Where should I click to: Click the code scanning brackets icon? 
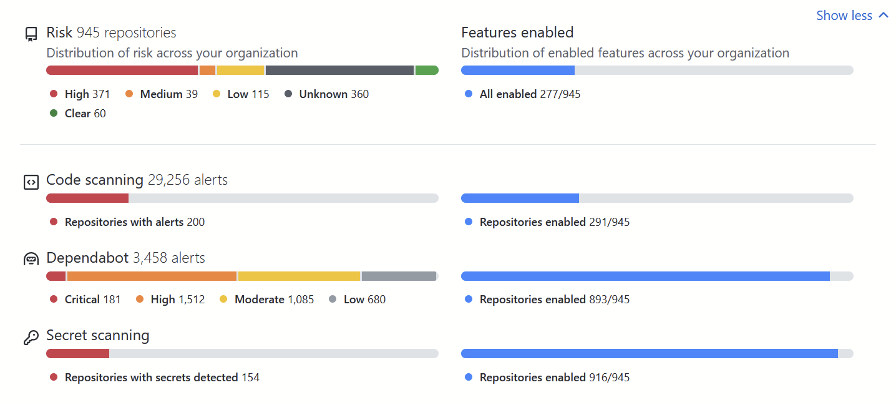pos(30,182)
